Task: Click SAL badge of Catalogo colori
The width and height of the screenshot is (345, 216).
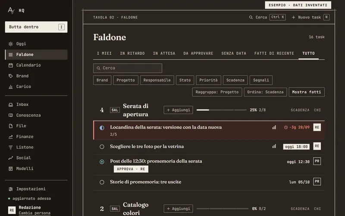Action: click(115, 209)
